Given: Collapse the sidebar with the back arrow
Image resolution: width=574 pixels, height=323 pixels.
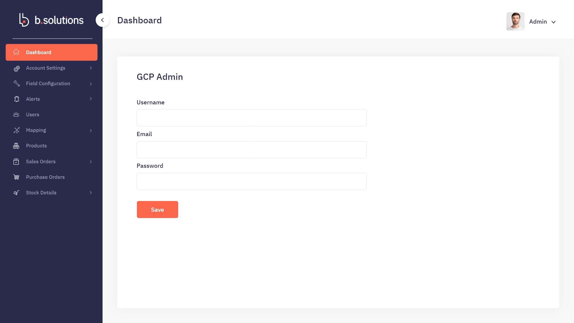Looking at the screenshot, I should click(x=103, y=20).
